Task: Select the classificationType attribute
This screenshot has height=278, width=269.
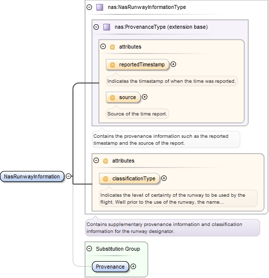Action: [x=129, y=178]
